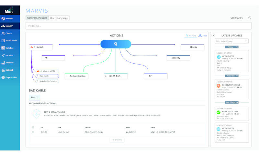Toggle the select-all checkbox in table header
This screenshot has width=259, height=156.
coord(33,127)
